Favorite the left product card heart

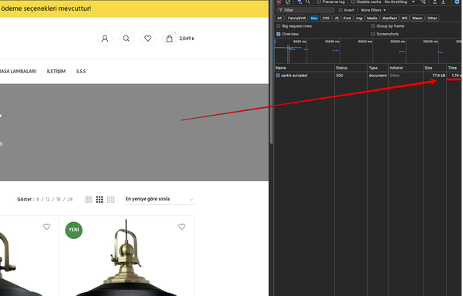click(x=46, y=227)
